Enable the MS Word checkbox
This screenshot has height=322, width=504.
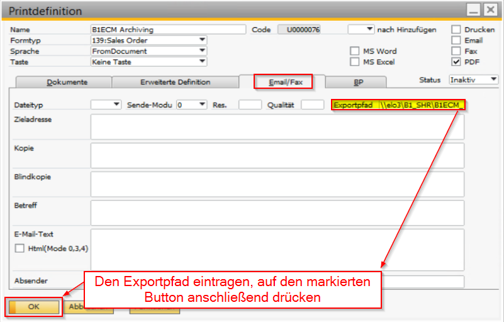coord(354,51)
